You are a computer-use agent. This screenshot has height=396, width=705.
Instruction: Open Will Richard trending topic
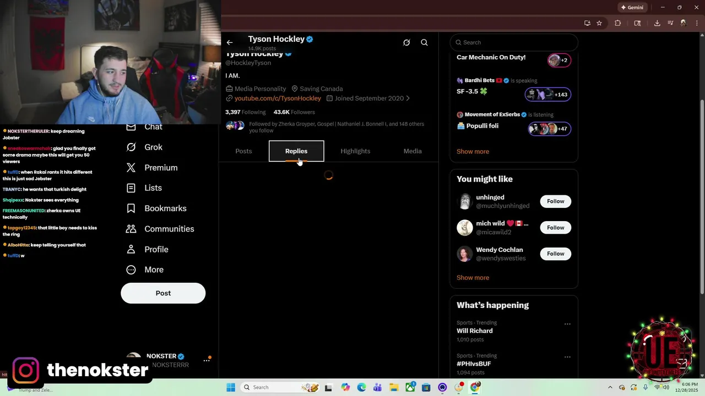474,331
